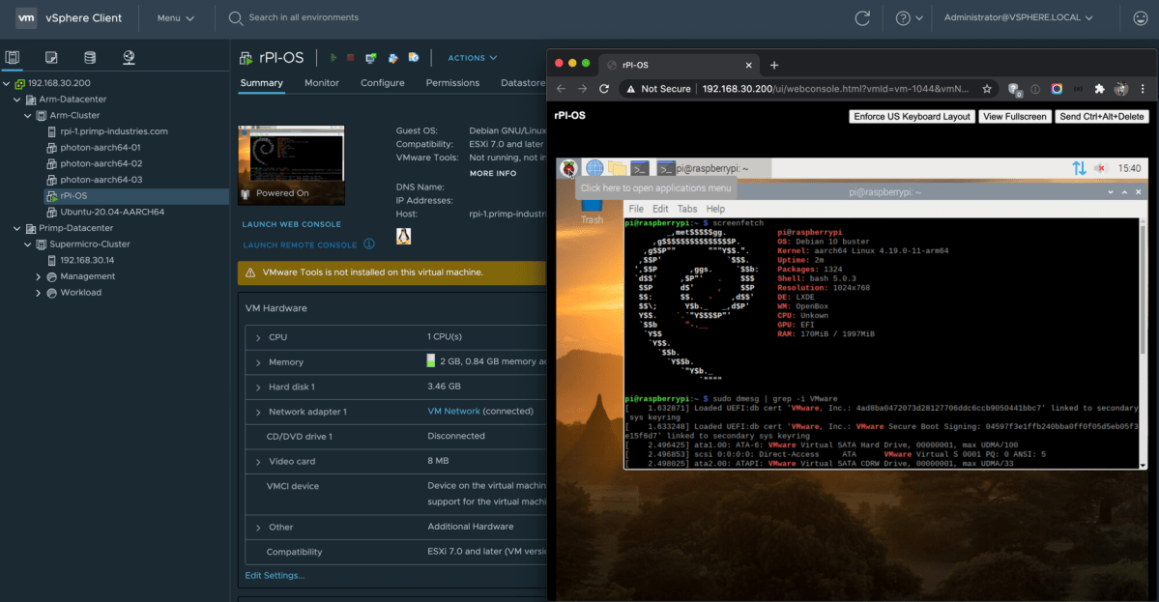Click the Launch Web Console link
The width and height of the screenshot is (1159, 602).
291,224
